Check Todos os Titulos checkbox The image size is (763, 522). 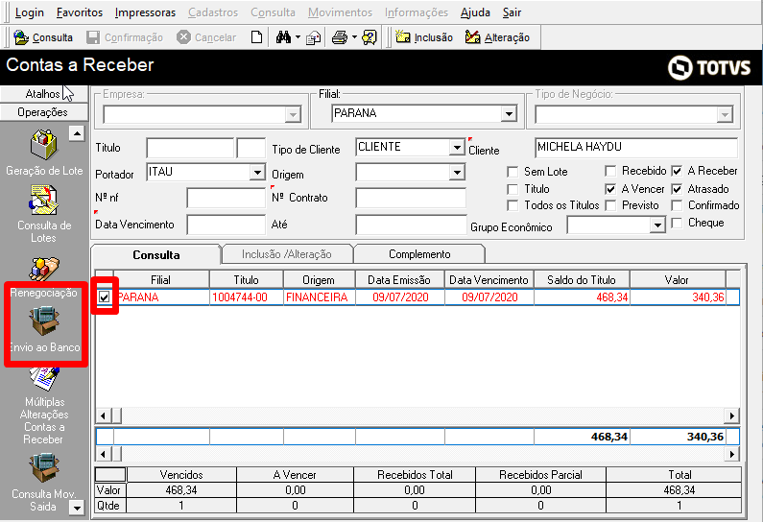[x=513, y=205]
